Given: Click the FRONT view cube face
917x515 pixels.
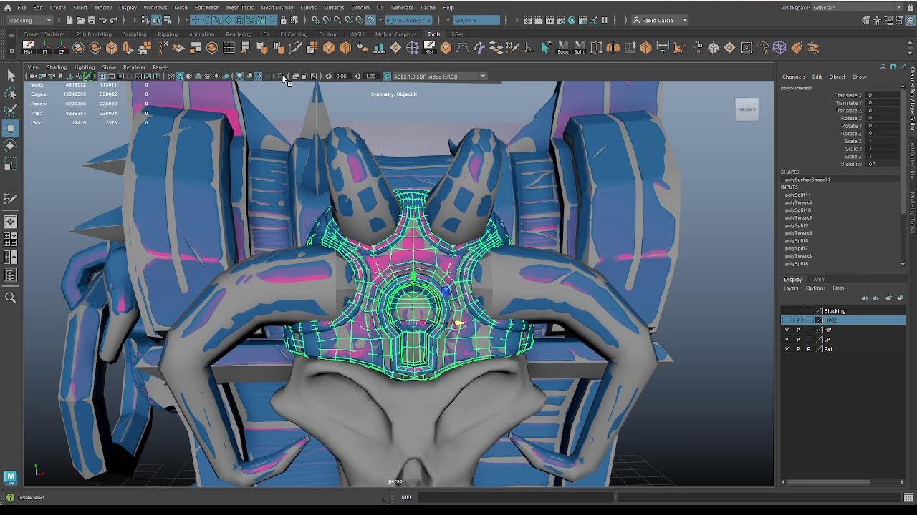Looking at the screenshot, I should (746, 109).
